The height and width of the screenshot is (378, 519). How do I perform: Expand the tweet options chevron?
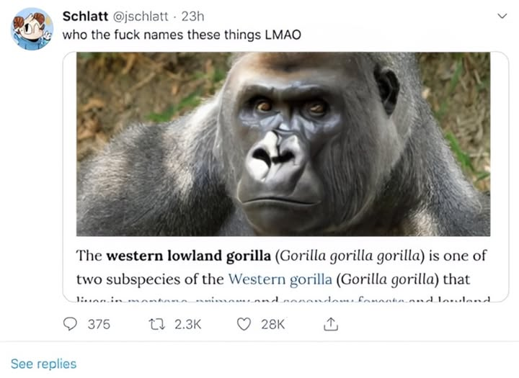coord(502,17)
